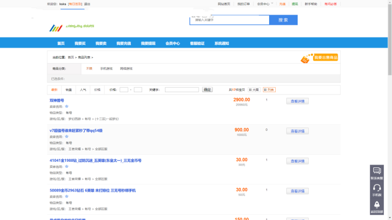This screenshot has width=392, height=220.
Task: Open 我要提现 in the navigation bar
Action: tap(148, 43)
